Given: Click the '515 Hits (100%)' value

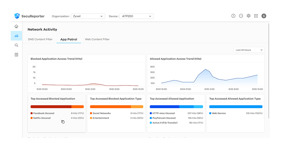Looking at the screenshot, I should tap(254, 113).
